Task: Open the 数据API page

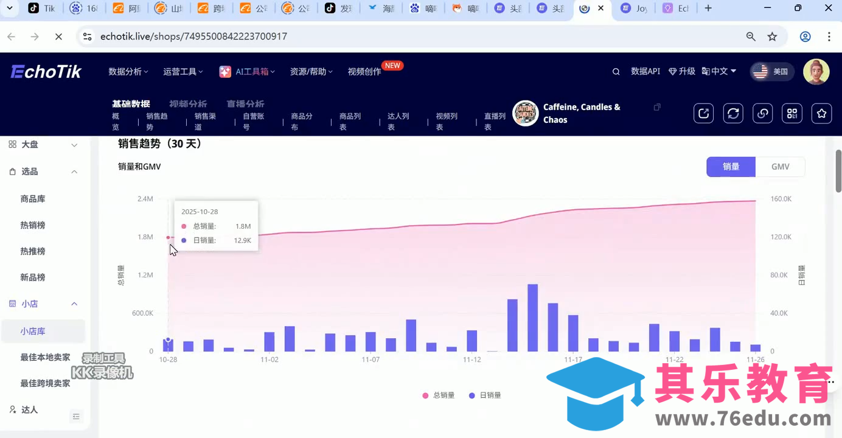Action: (645, 71)
